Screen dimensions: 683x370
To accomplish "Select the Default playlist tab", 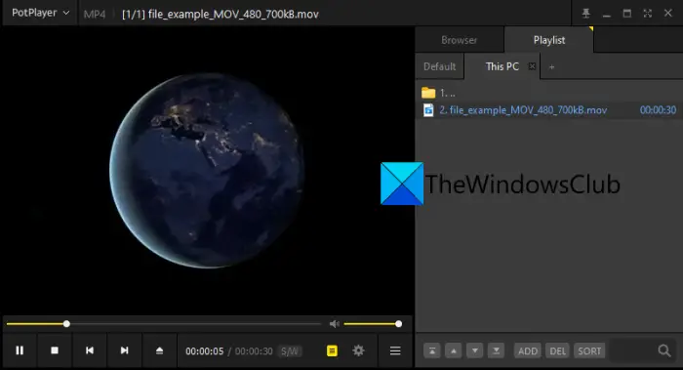I will [439, 66].
